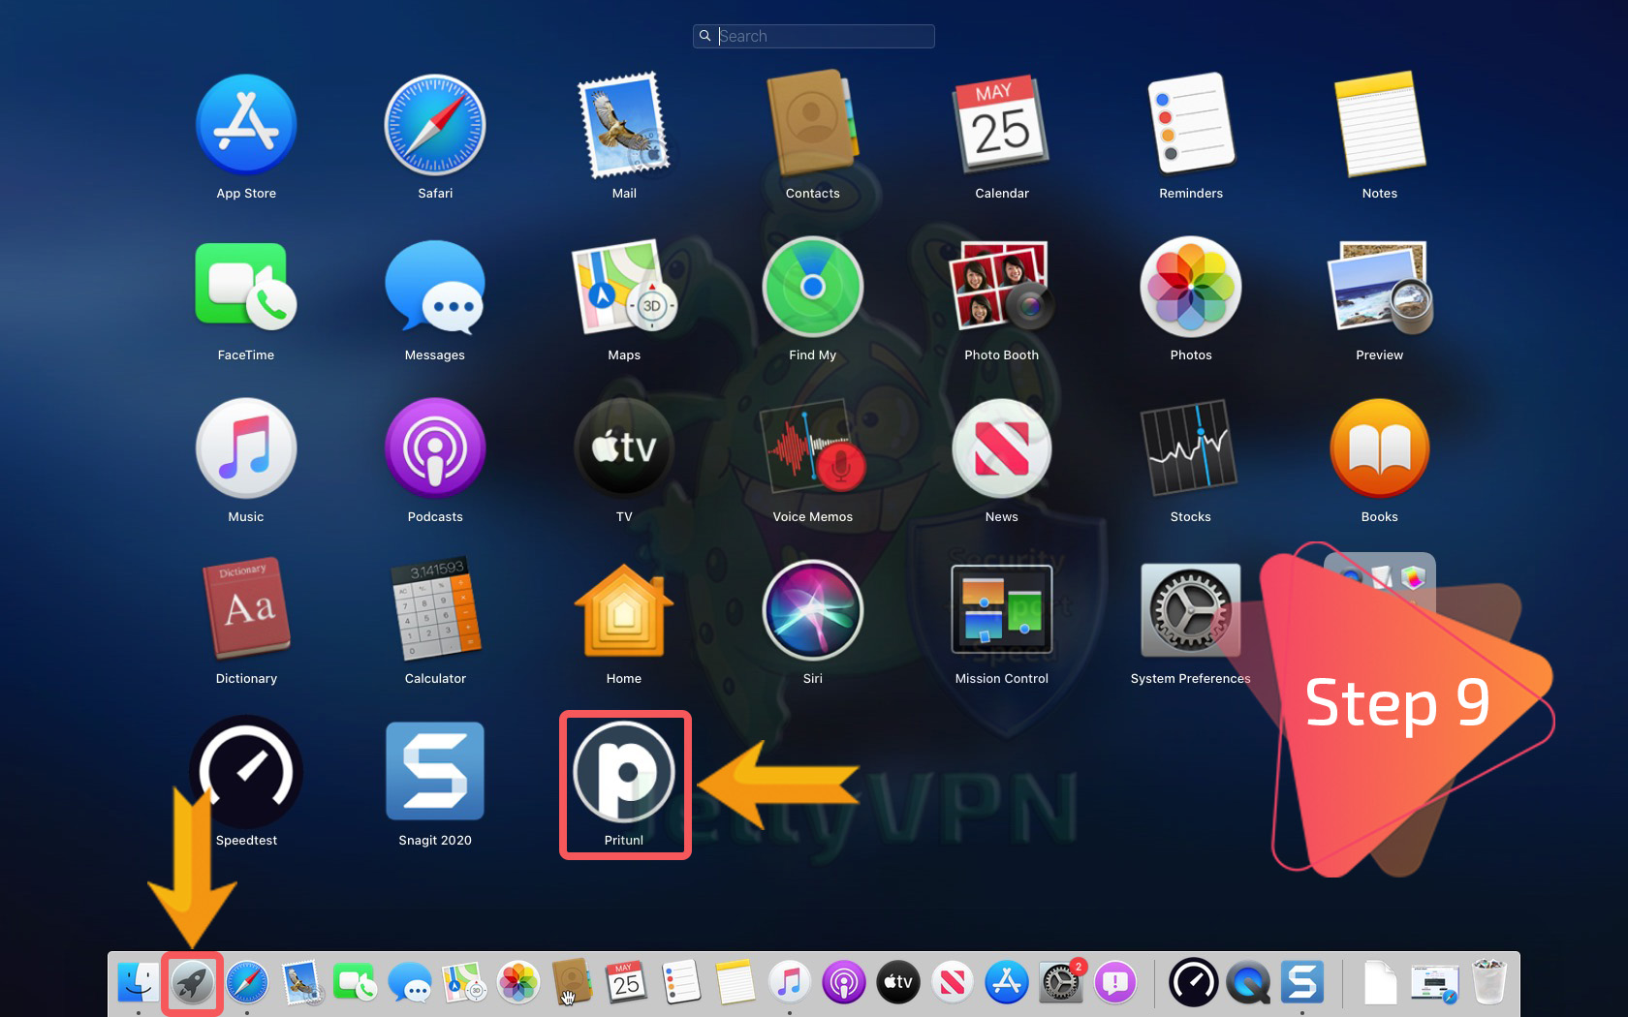Start the Podcasts app

click(x=434, y=448)
